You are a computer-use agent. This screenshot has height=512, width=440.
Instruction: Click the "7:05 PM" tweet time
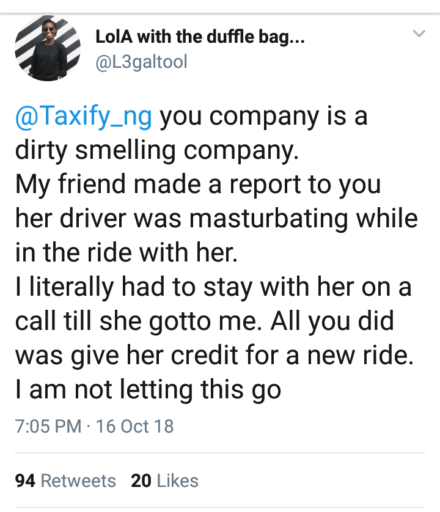48,426
